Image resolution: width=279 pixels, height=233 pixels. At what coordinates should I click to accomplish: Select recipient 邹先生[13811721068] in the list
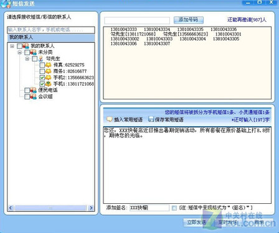133,34
